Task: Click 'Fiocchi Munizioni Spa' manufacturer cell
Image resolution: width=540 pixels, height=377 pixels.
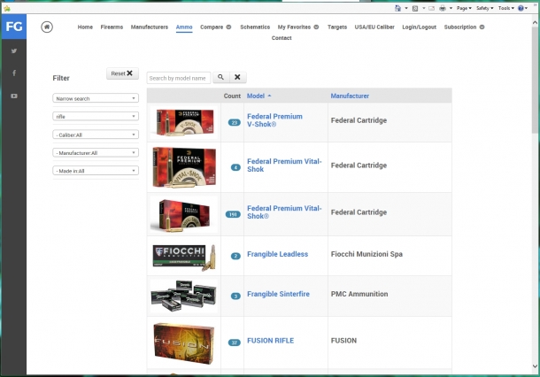Action: [366, 254]
